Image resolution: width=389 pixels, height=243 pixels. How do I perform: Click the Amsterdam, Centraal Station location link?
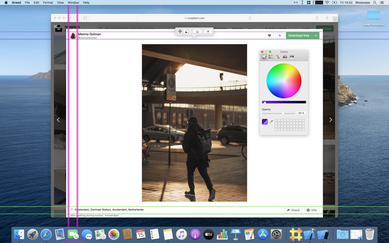pyautogui.click(x=109, y=209)
